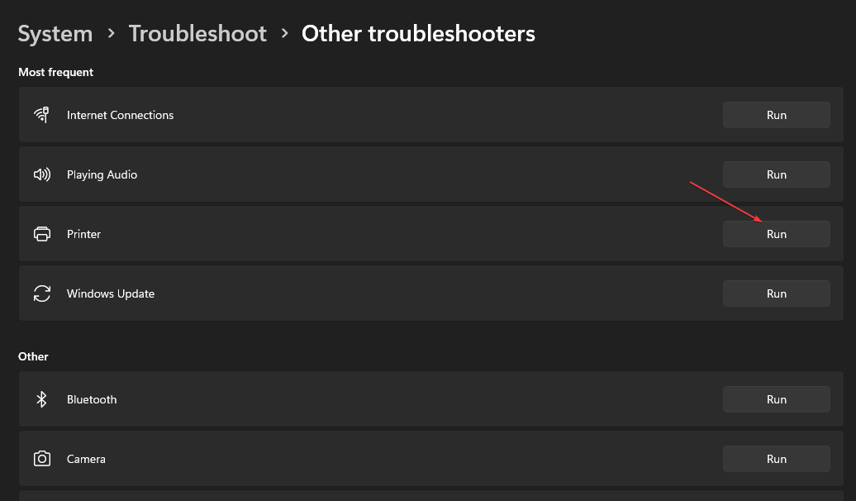This screenshot has height=501, width=856.
Task: Click the Internet Connections Wi-Fi icon
Action: pos(41,115)
